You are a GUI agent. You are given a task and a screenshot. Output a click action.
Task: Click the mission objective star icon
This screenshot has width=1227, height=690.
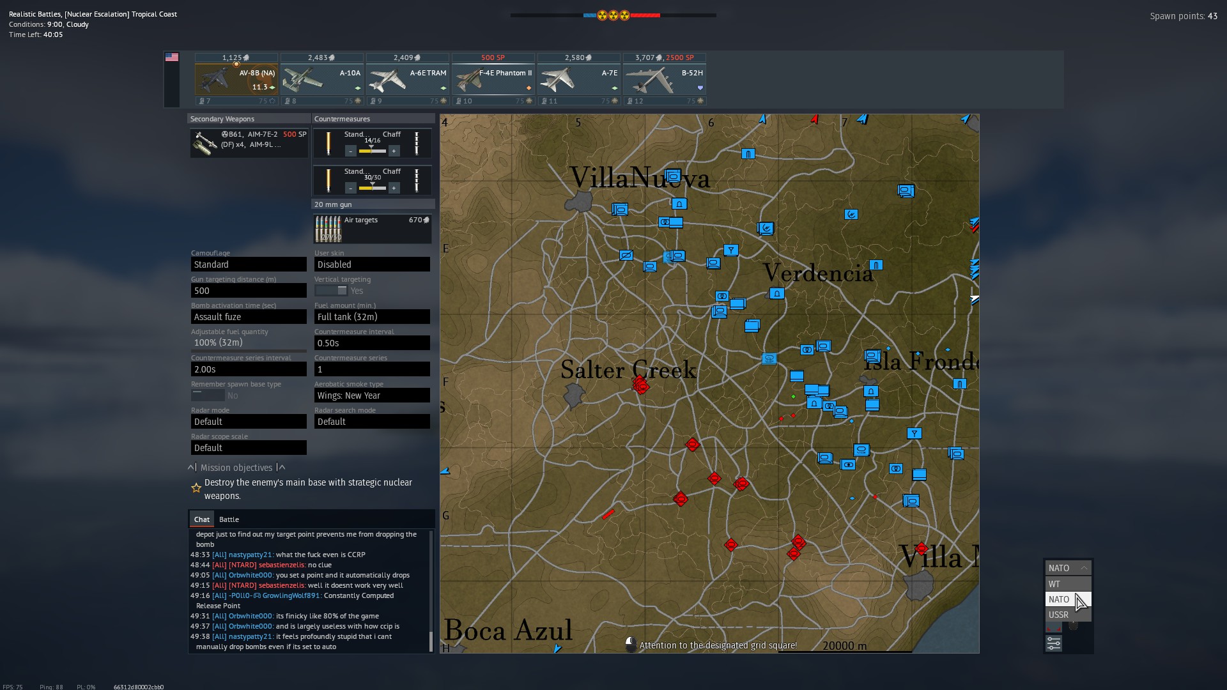[x=196, y=489]
